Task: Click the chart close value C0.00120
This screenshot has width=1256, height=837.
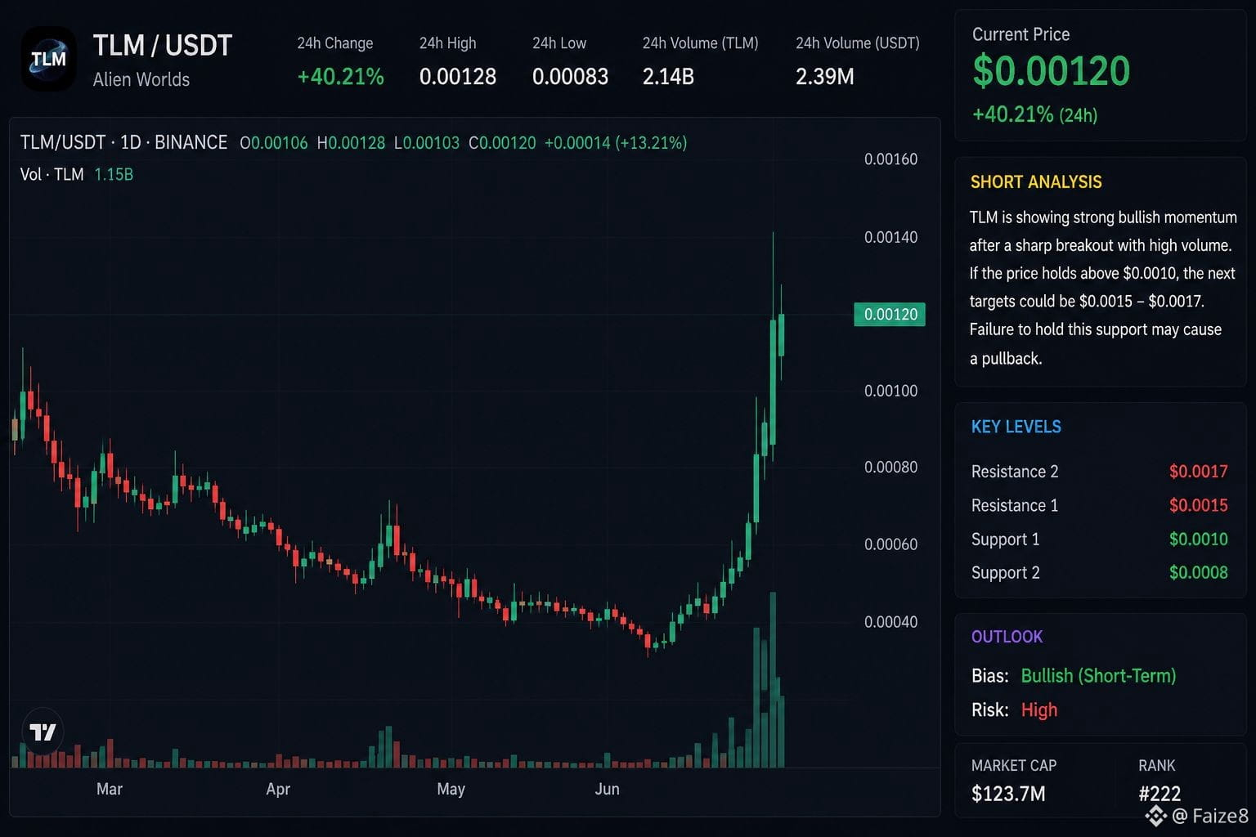Action: pyautogui.click(x=502, y=143)
